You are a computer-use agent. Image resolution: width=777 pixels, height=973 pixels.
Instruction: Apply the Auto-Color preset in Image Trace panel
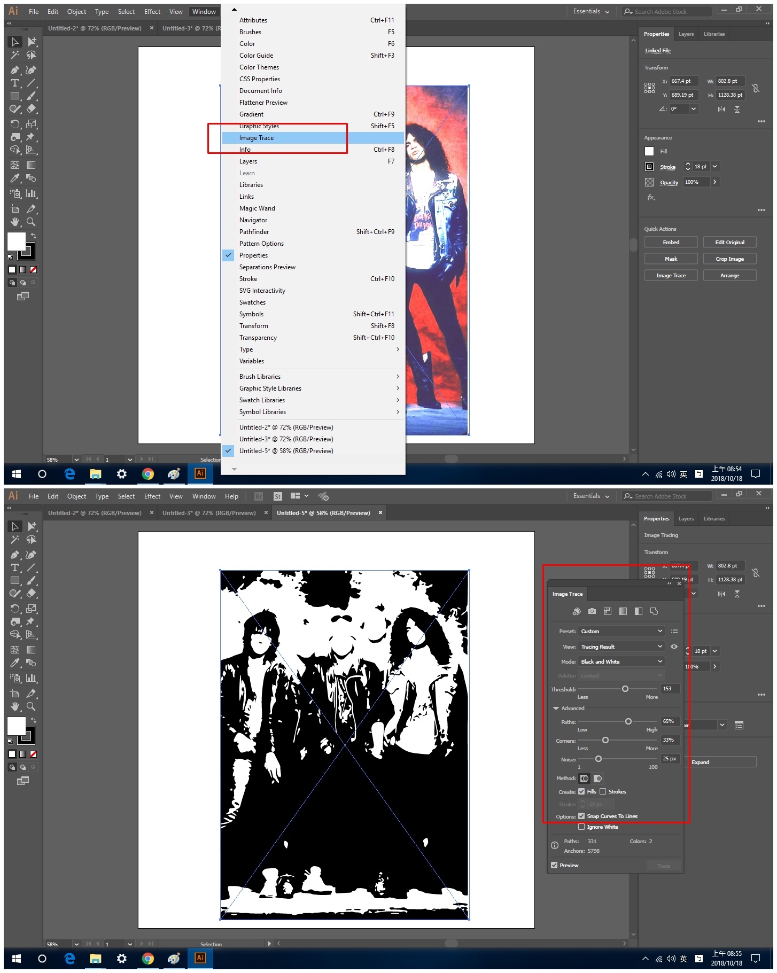pyautogui.click(x=577, y=611)
